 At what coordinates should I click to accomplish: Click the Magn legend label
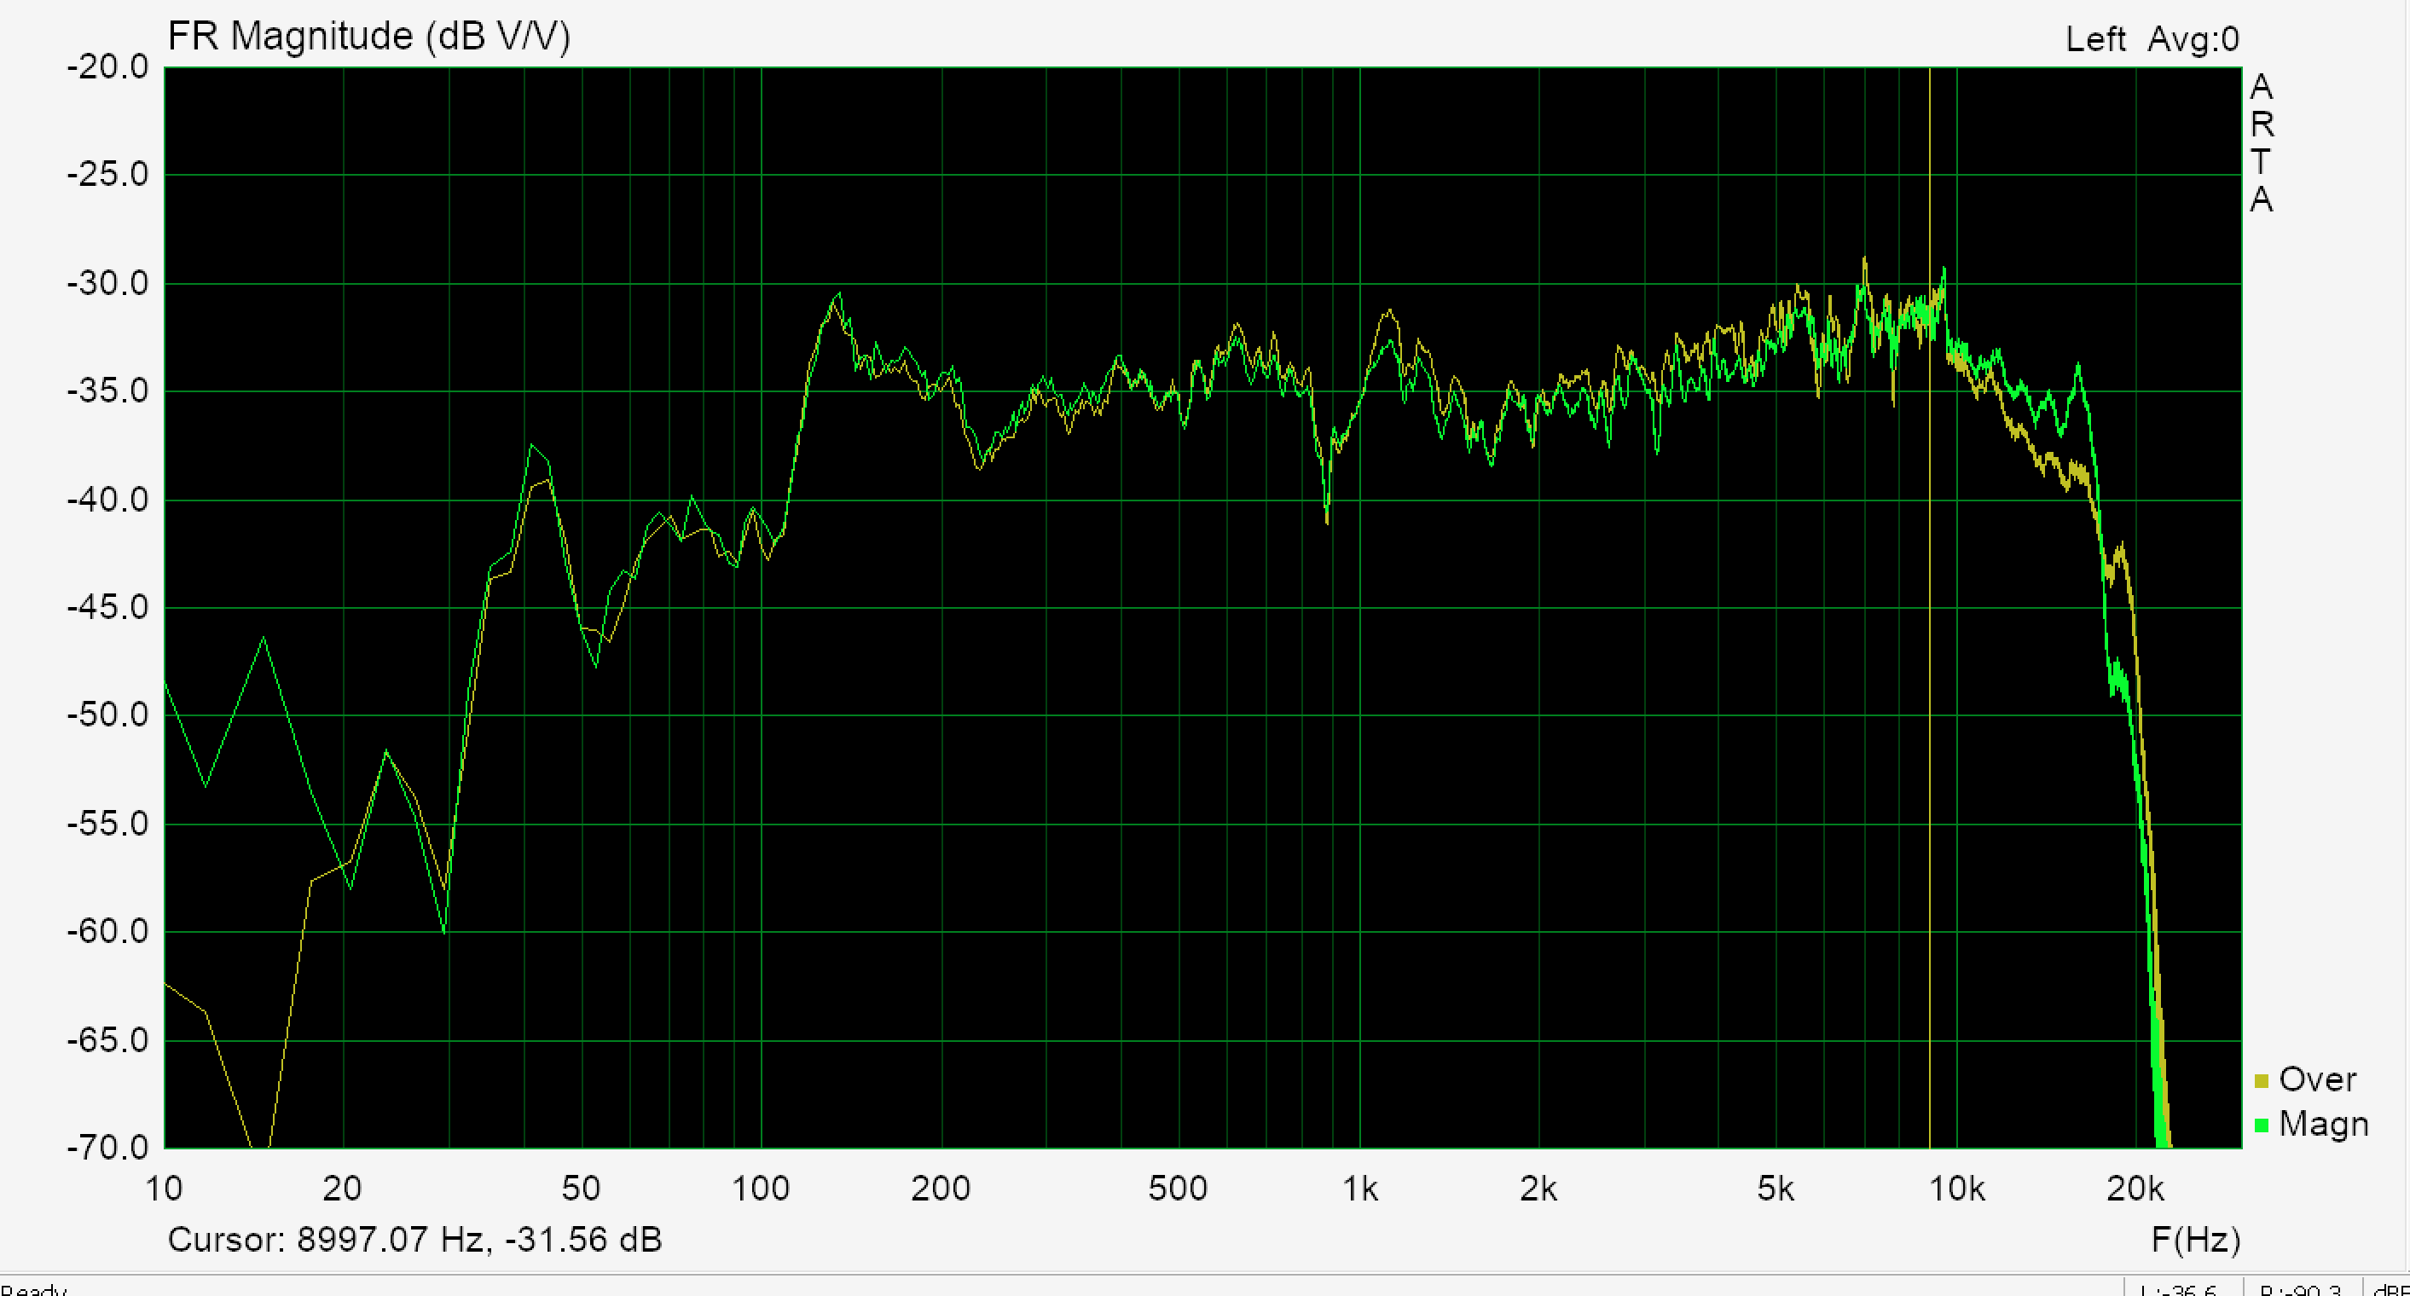click(x=2323, y=1124)
